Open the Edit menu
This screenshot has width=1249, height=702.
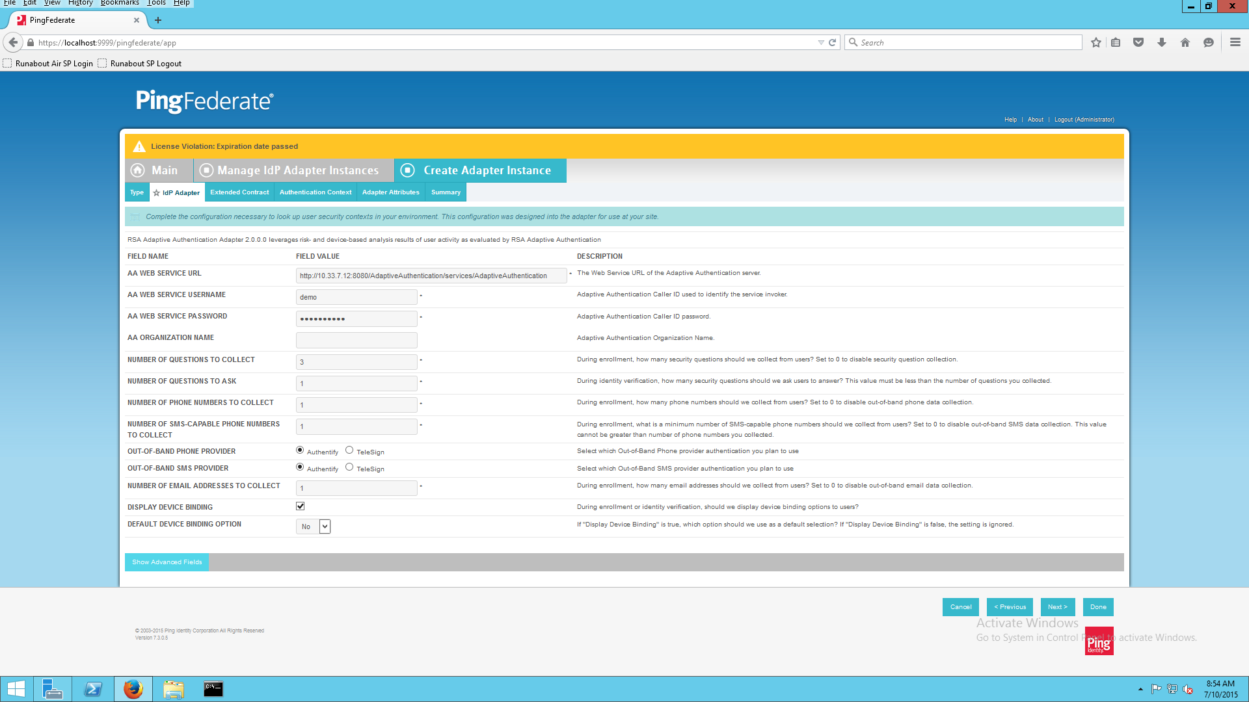click(30, 3)
